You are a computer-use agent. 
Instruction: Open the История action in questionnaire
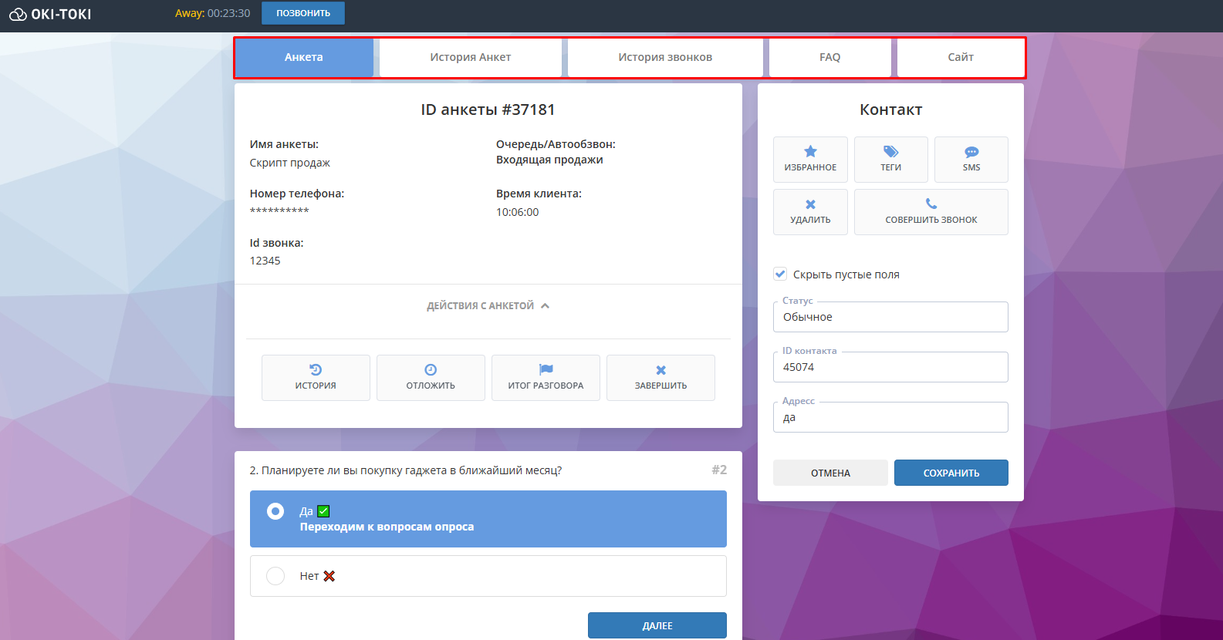pos(316,377)
